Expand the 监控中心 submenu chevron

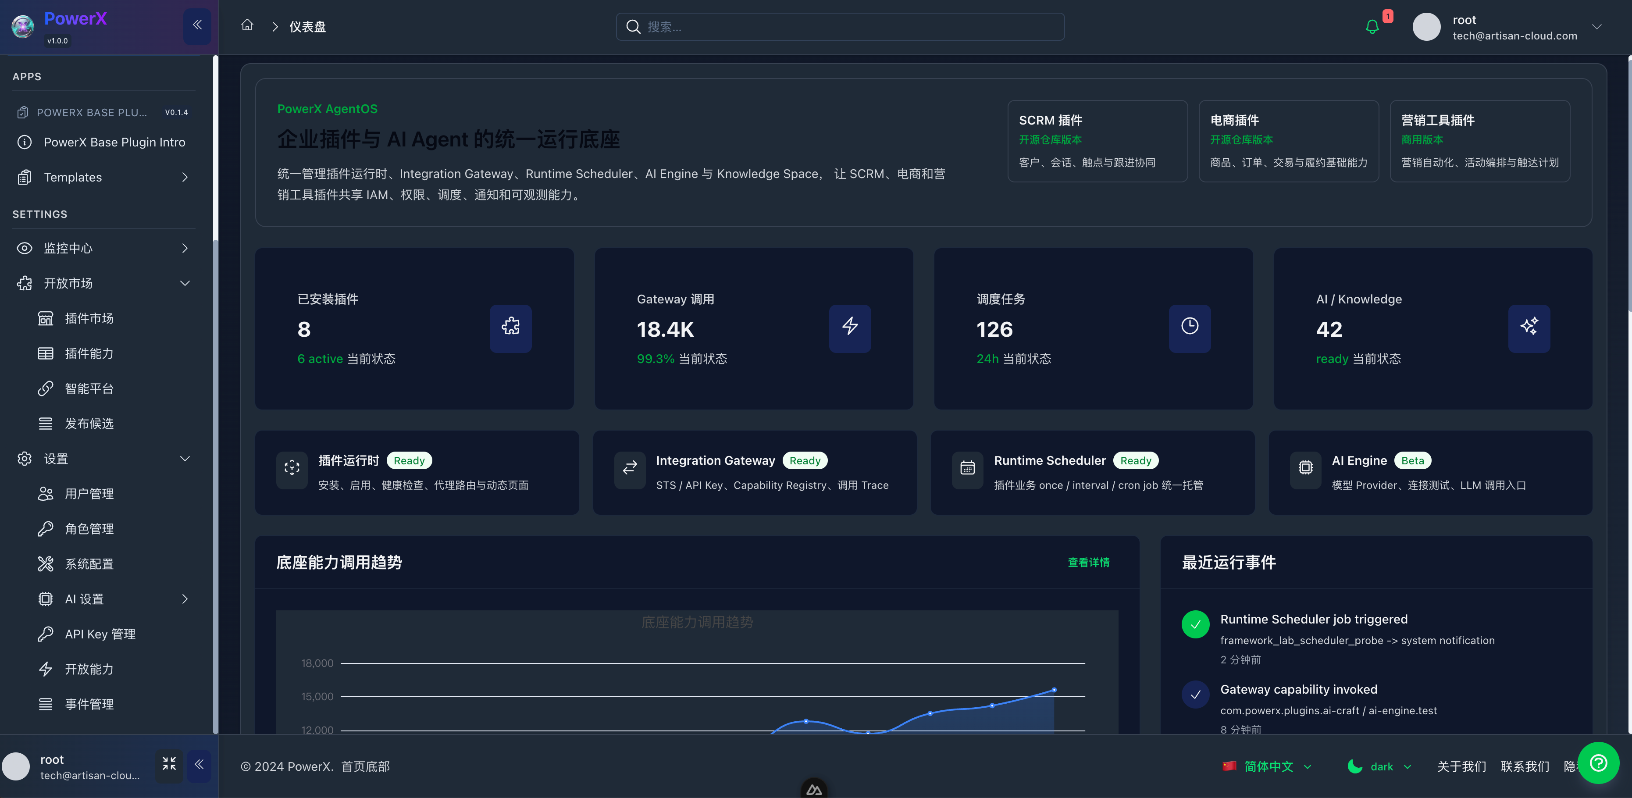click(x=184, y=248)
